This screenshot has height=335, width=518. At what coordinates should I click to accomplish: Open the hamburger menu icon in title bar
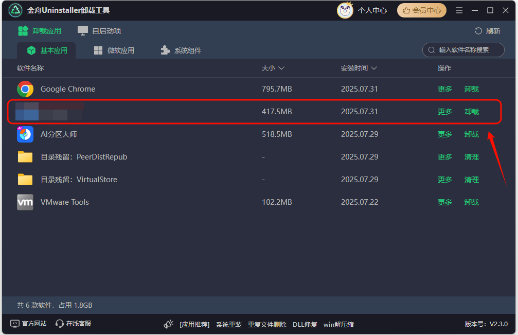(459, 10)
